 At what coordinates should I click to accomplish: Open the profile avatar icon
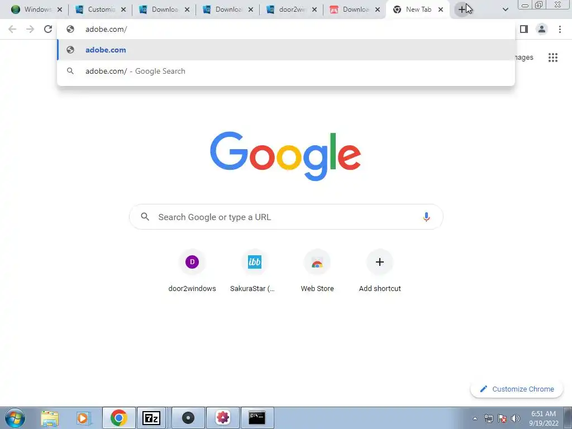pos(542,29)
